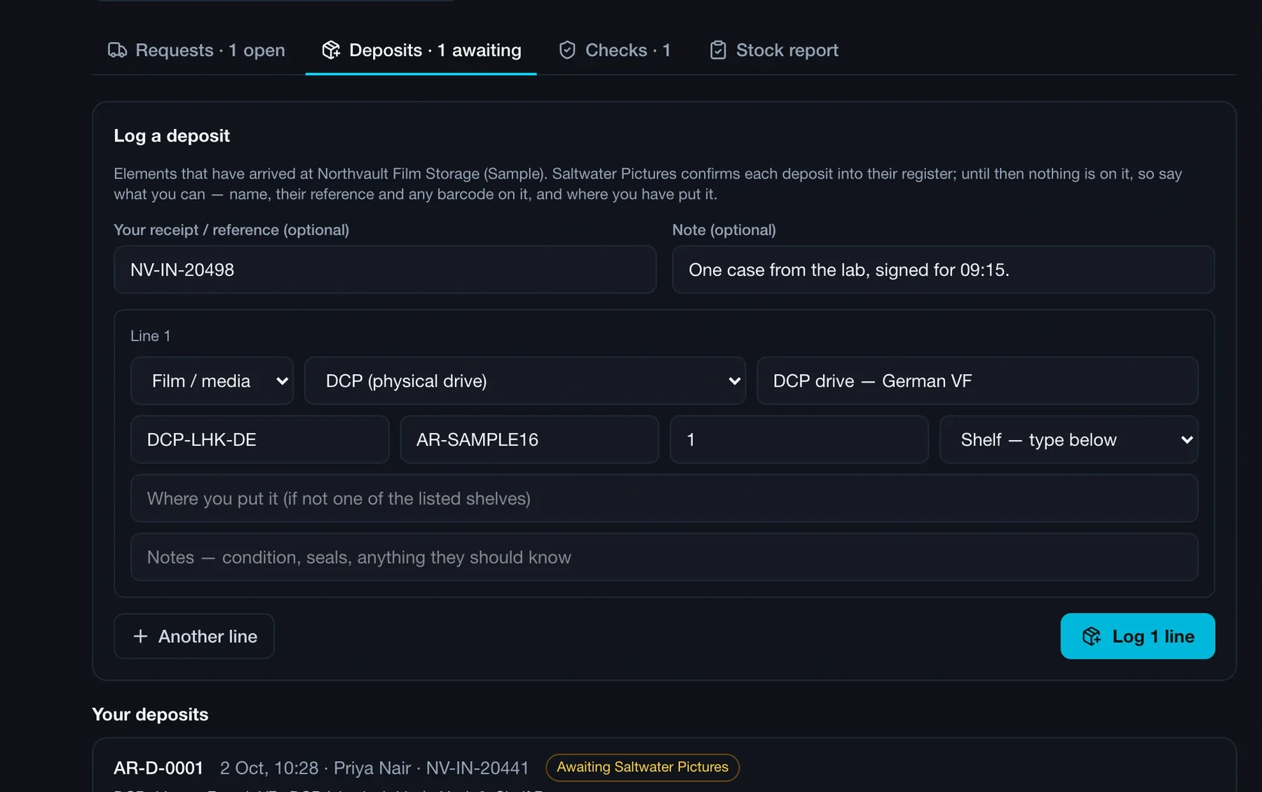This screenshot has height=792, width=1262.
Task: Click the clipboard icon beside Stock report
Action: (x=718, y=50)
